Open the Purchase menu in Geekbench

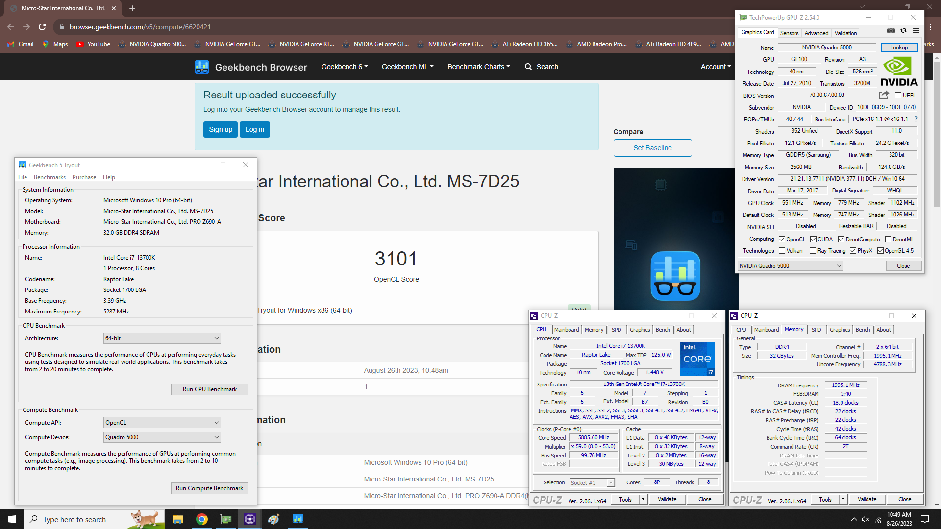[84, 177]
